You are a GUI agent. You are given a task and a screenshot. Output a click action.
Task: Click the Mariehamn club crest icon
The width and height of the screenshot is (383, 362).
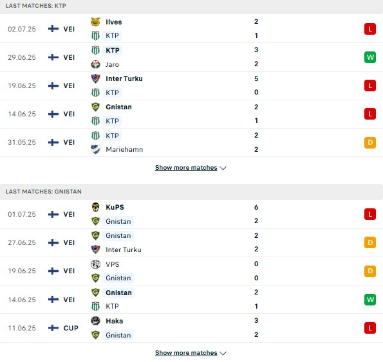pos(95,149)
